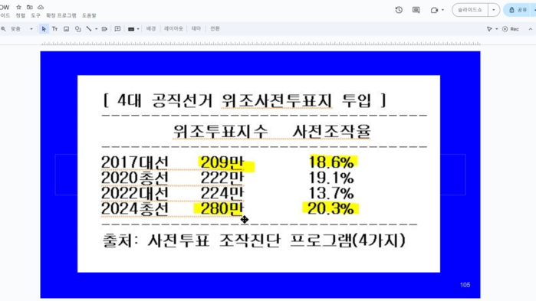This screenshot has height=301, width=536.
Task: Select the line tool
Action: click(89, 29)
